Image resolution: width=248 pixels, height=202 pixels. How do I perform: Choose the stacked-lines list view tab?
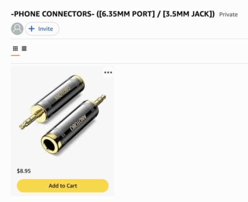point(24,48)
